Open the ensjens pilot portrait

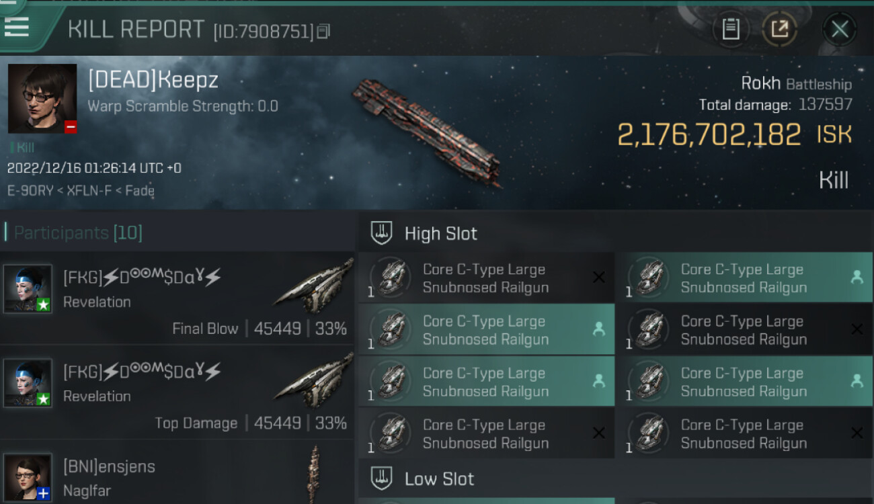click(28, 476)
